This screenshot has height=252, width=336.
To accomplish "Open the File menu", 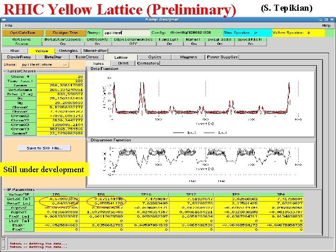I will (x=8, y=25).
